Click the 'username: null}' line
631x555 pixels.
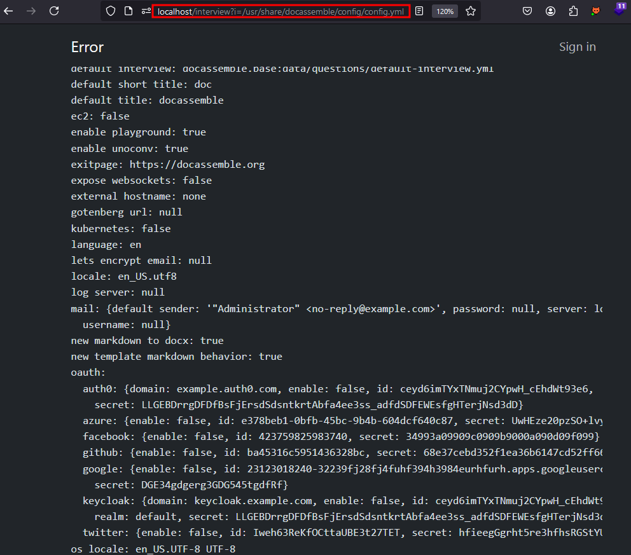point(127,325)
